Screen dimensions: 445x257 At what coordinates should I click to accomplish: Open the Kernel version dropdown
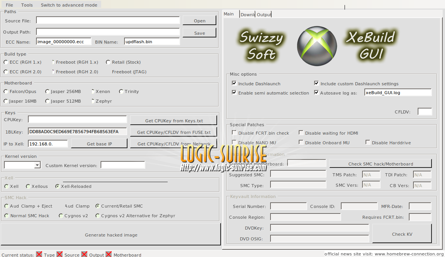coord(22,165)
